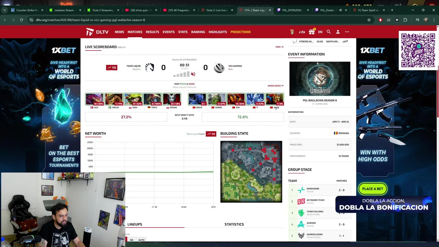
Task: Click the CFS logo icon in header
Action: pyautogui.click(x=302, y=32)
